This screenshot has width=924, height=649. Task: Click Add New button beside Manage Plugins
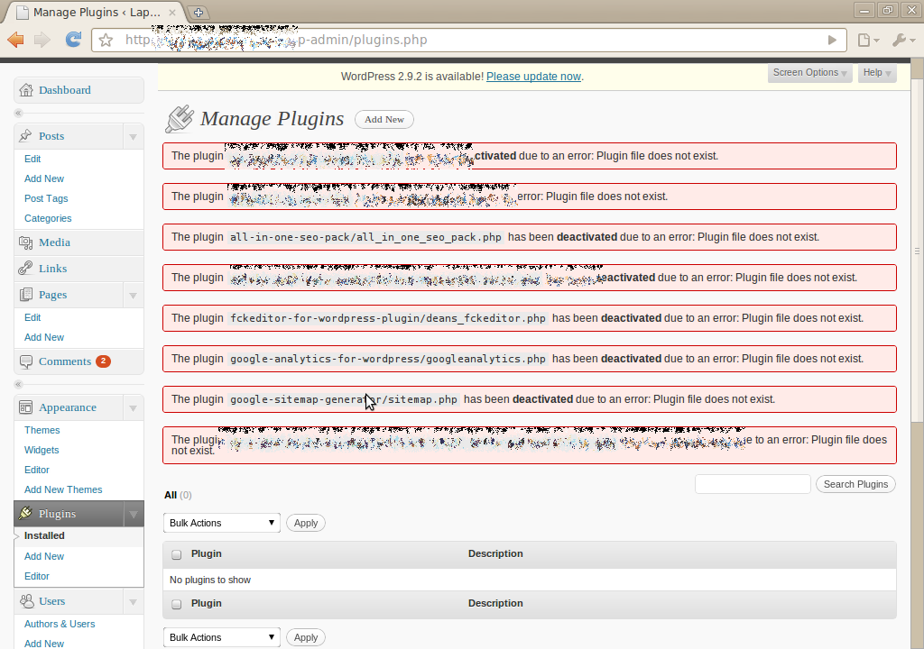(384, 120)
